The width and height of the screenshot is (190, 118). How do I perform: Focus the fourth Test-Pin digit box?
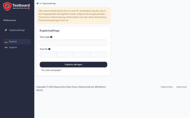point(99,55)
